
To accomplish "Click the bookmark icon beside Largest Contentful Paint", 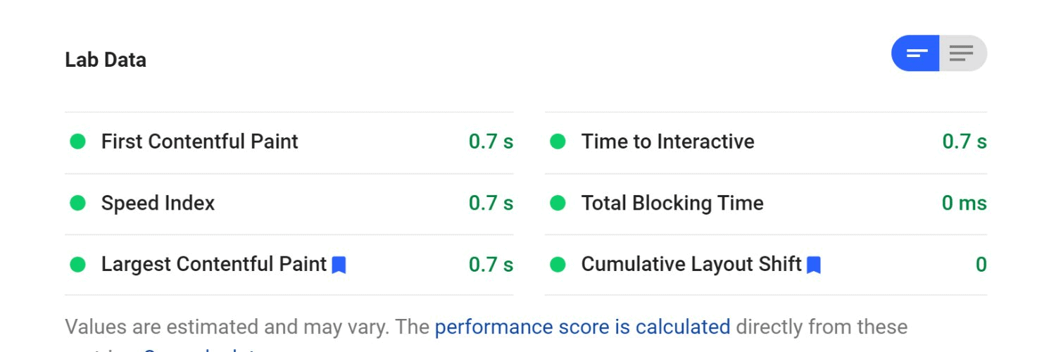I will [x=339, y=265].
